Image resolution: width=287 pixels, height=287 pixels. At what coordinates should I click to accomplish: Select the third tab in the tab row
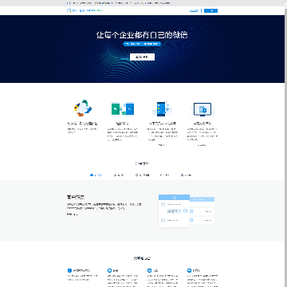tap(142, 175)
